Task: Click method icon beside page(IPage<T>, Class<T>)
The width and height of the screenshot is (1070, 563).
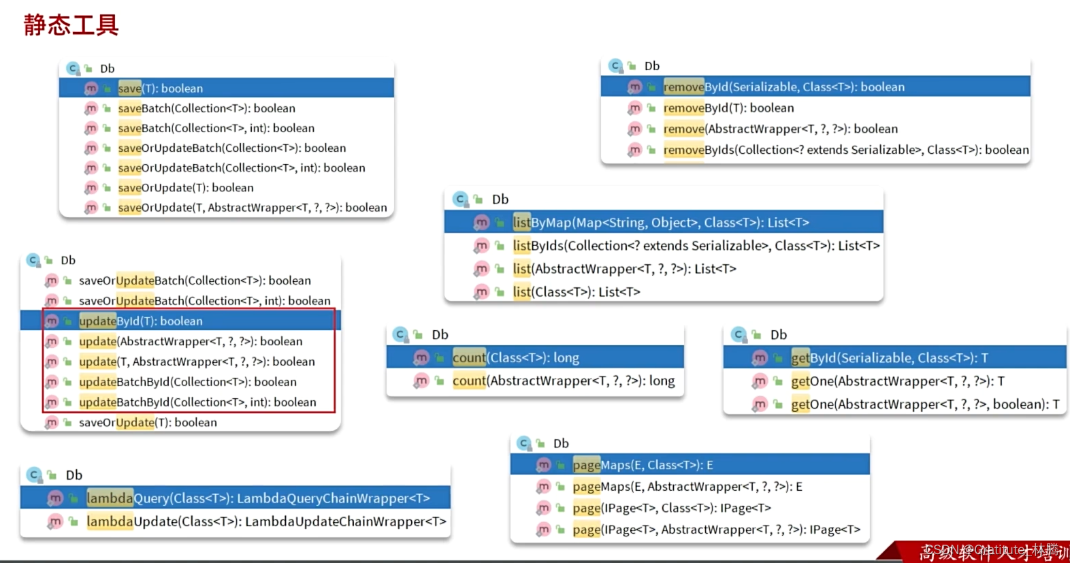Action: tap(543, 508)
